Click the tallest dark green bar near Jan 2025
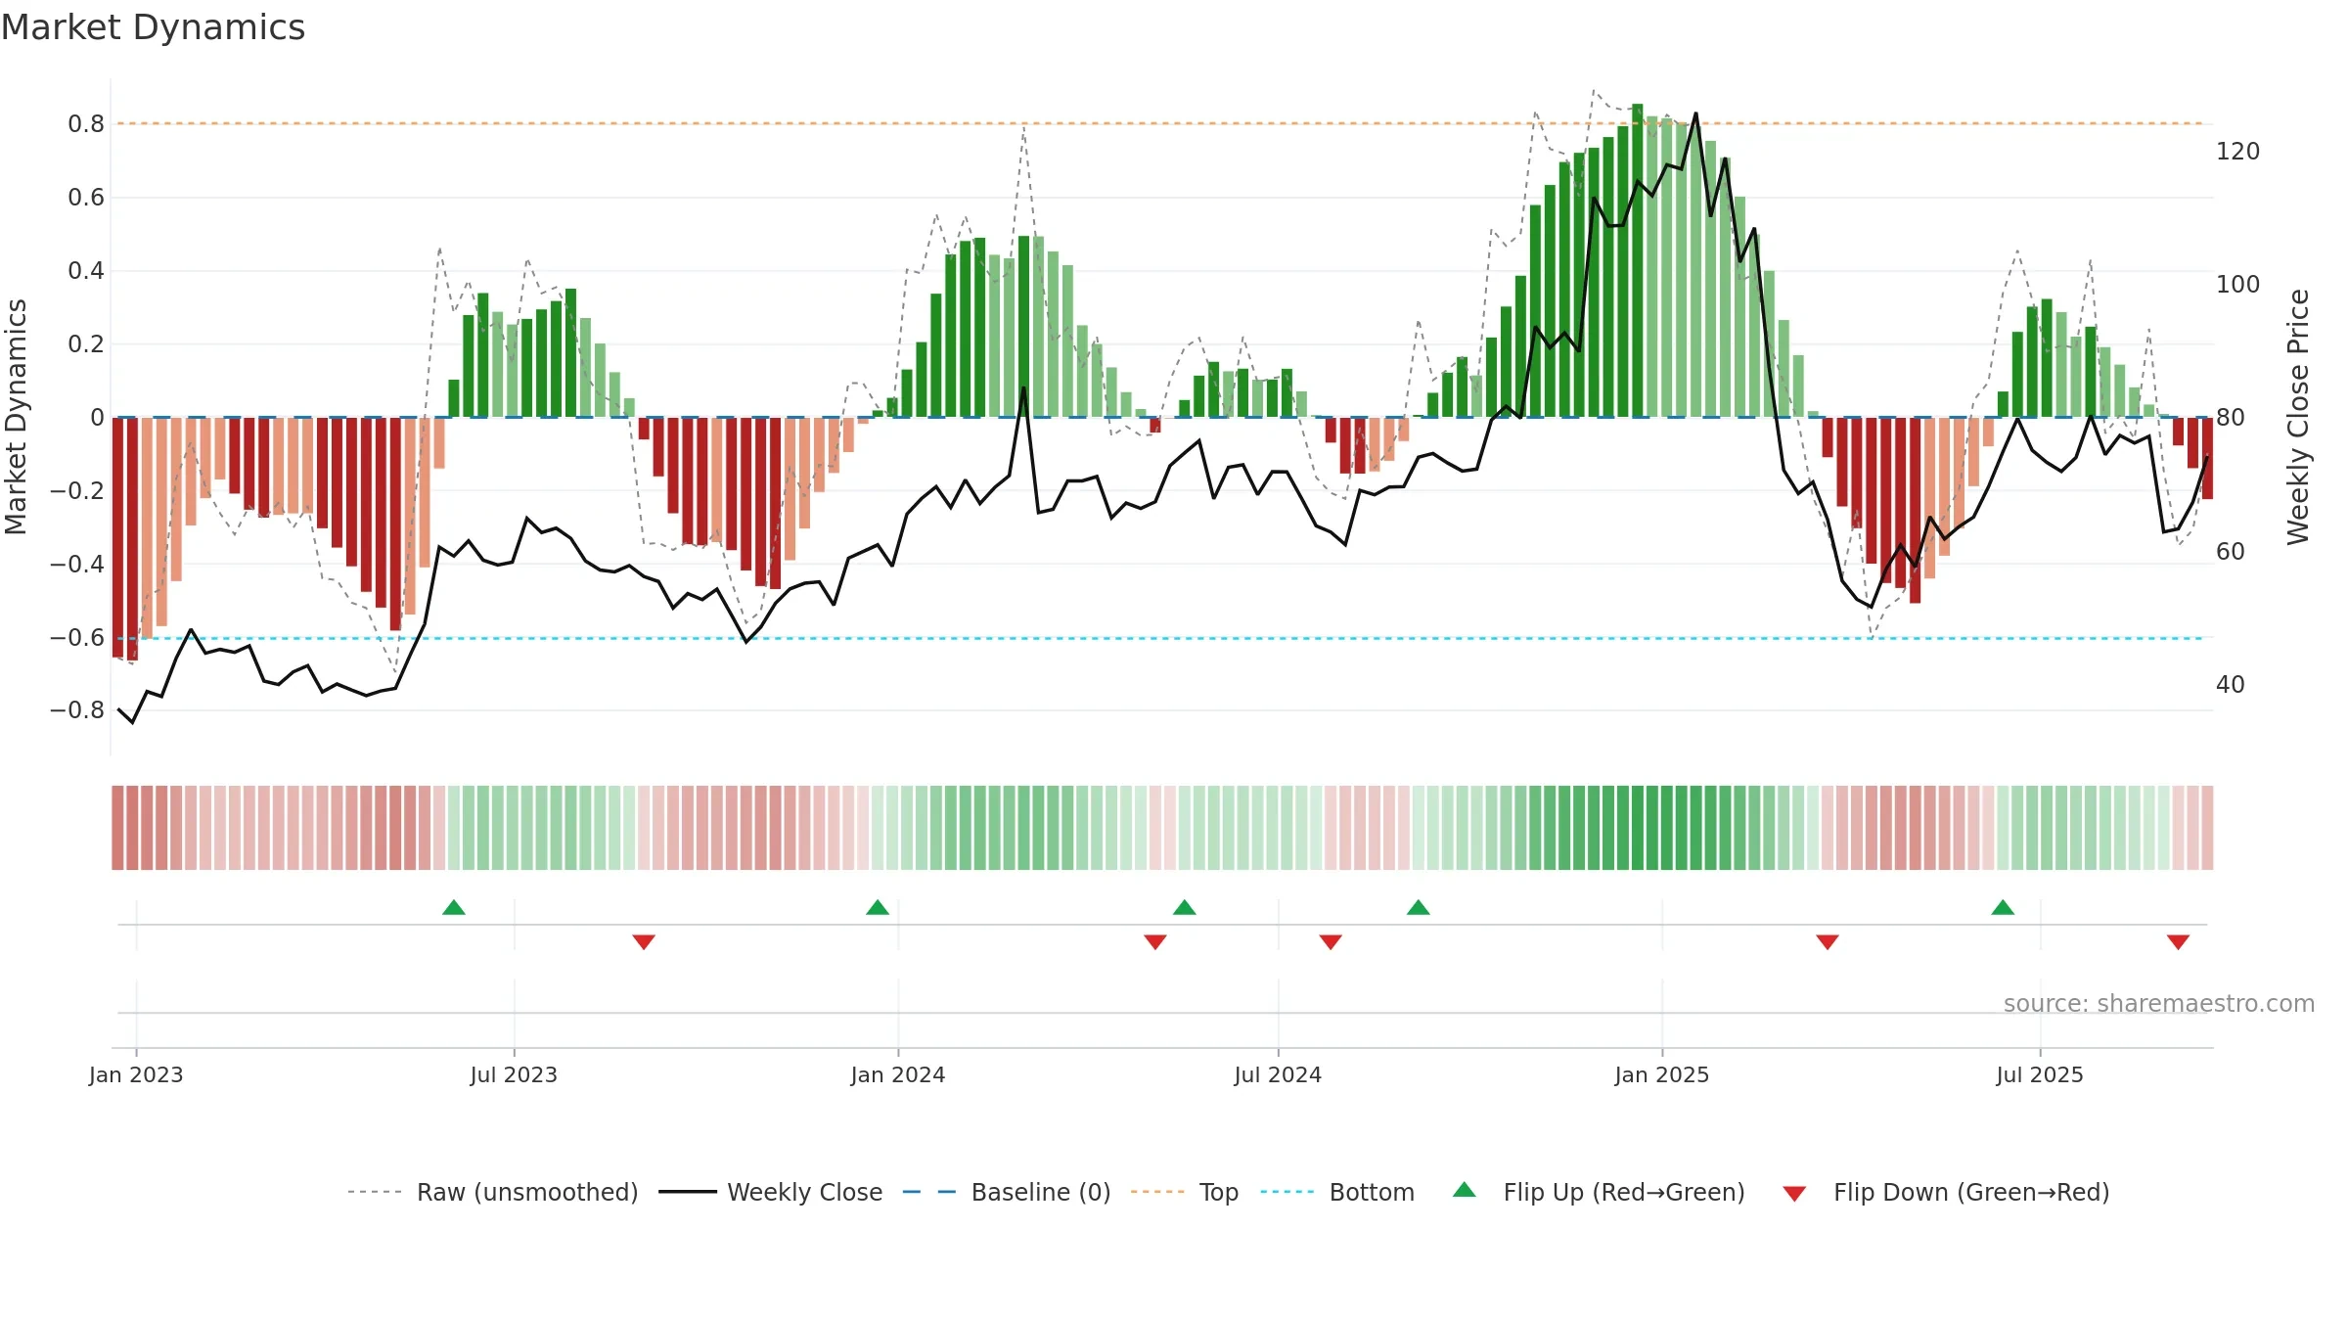 [1638, 260]
